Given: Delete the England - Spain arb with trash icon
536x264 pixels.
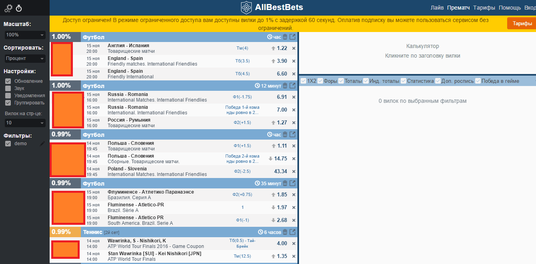Looking at the screenshot, I should tap(285, 37).
